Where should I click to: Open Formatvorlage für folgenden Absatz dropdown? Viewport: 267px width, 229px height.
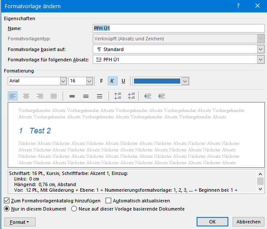[261, 60]
